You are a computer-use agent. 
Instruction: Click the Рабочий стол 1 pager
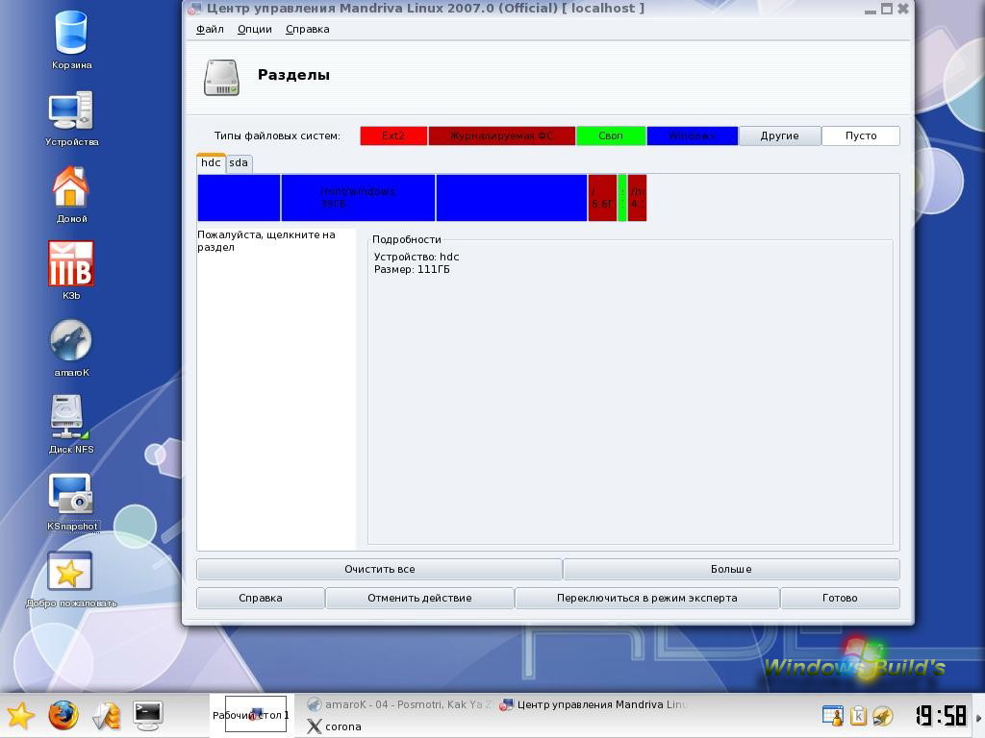251,715
